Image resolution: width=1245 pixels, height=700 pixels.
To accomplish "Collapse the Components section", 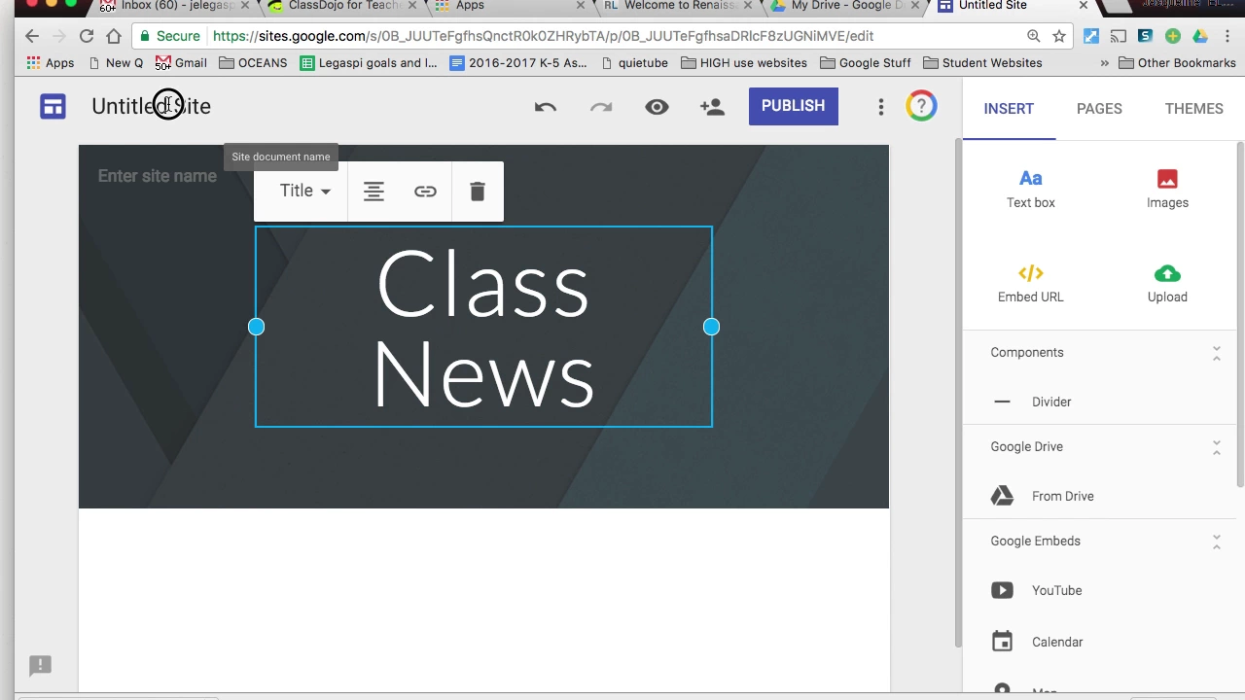I will coord(1216,353).
